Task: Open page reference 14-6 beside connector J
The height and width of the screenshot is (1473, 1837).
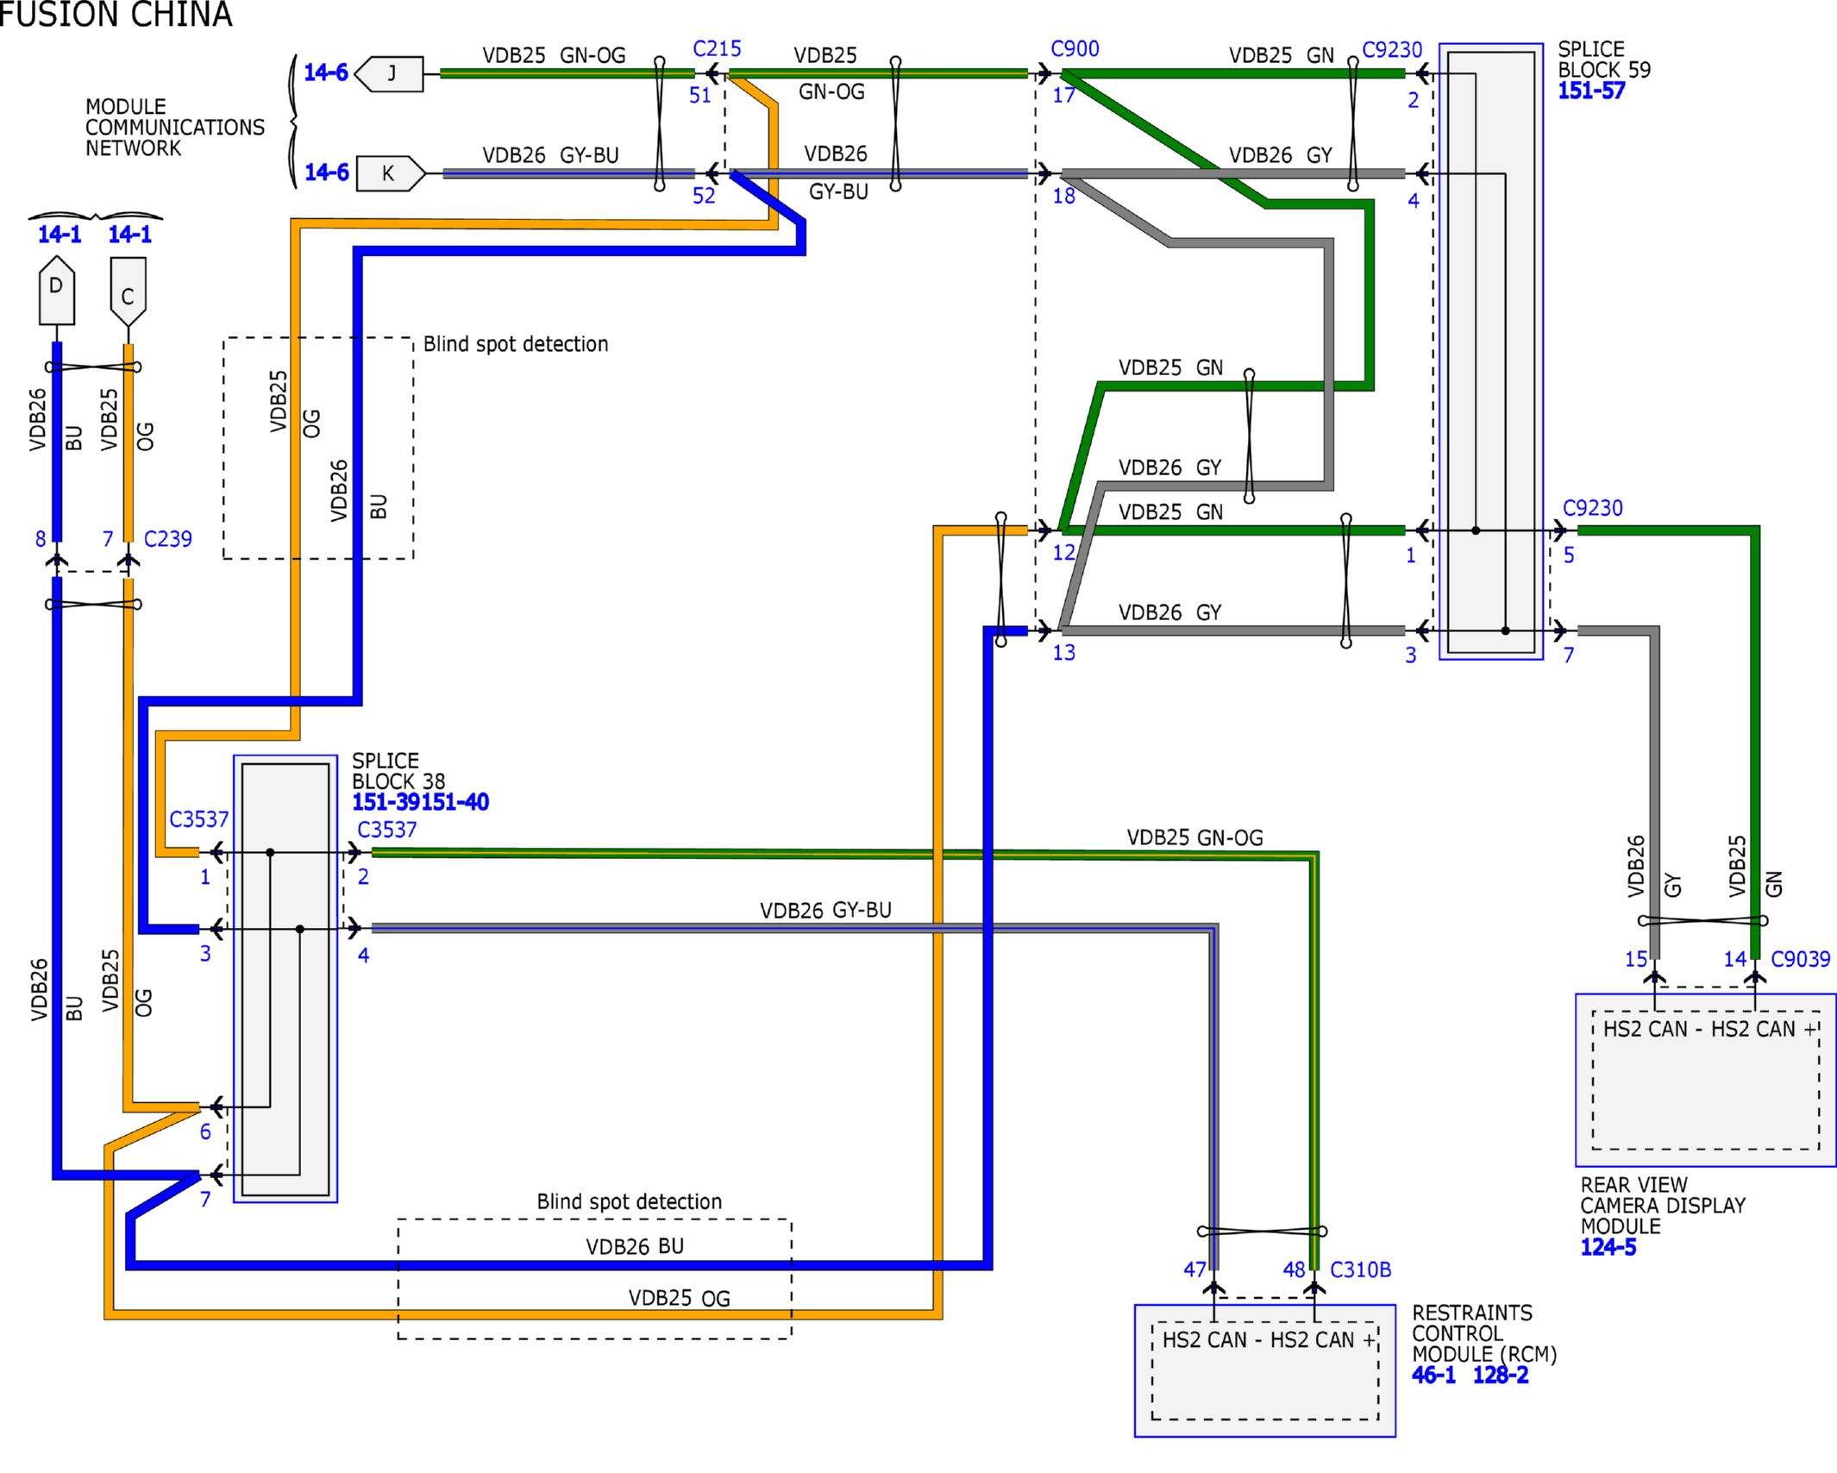Action: [326, 72]
